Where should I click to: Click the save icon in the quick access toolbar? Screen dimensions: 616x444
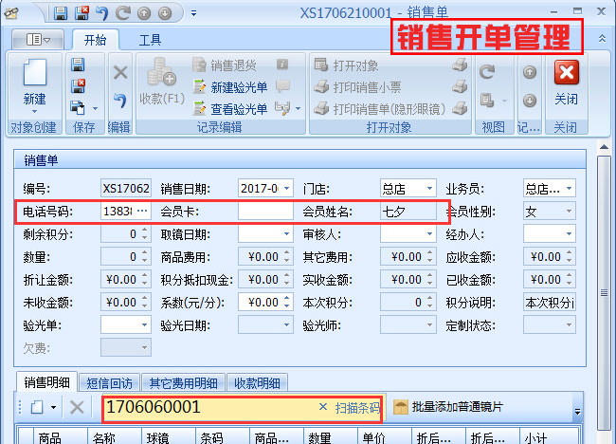(x=61, y=13)
